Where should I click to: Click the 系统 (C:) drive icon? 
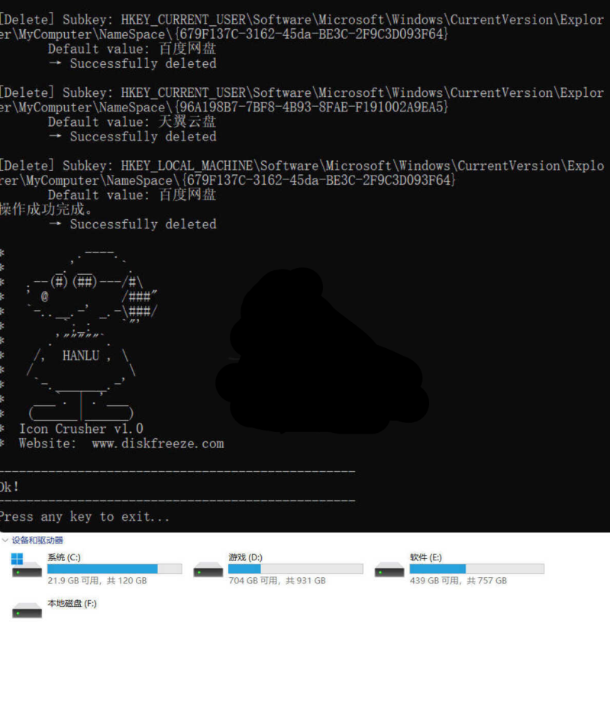27,567
